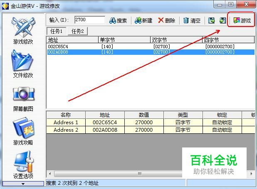Click the status bar text 搜索 2 次找到 2 个地址
Image resolution: width=257 pixels, height=189 pixels.
[72, 183]
